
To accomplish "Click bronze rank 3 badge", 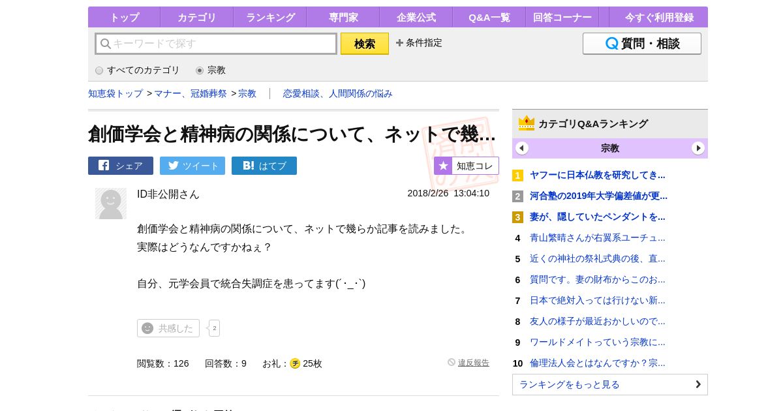I will 517,217.
